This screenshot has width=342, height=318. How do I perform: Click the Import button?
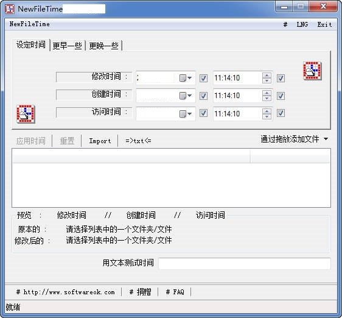[100, 141]
